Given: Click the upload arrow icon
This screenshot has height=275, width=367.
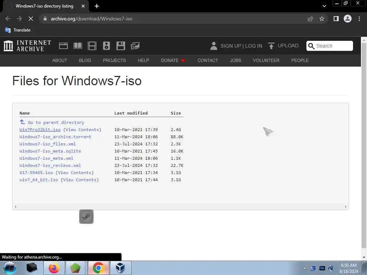Looking at the screenshot, I should point(271,46).
